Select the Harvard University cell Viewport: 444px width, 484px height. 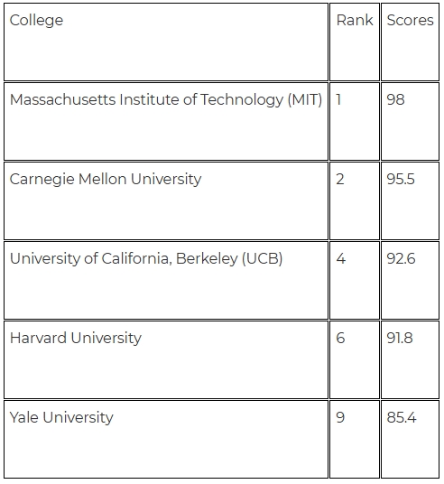[166, 360]
